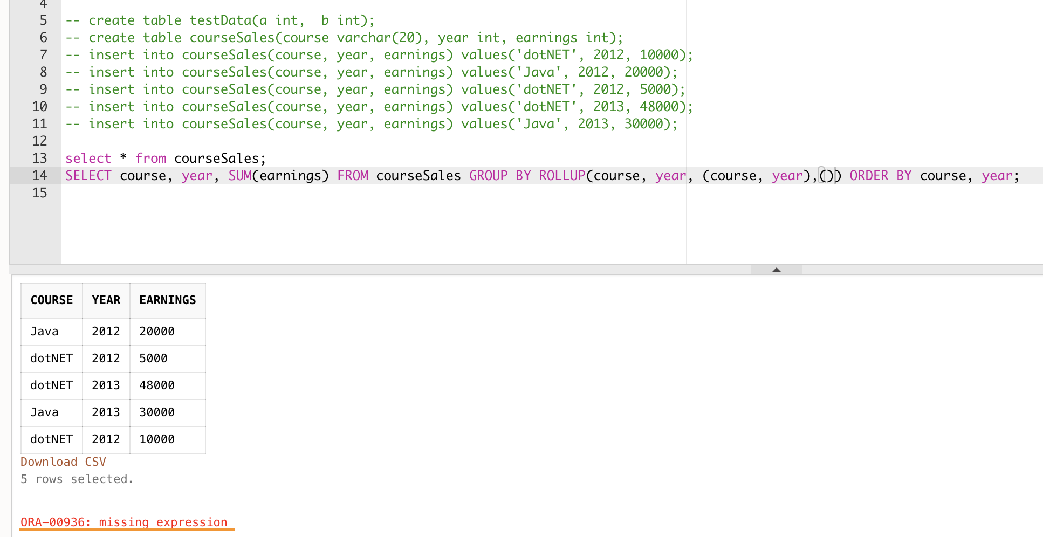Click the 'create table courseSales' comment line
1043x537 pixels.
pyautogui.click(x=344, y=38)
